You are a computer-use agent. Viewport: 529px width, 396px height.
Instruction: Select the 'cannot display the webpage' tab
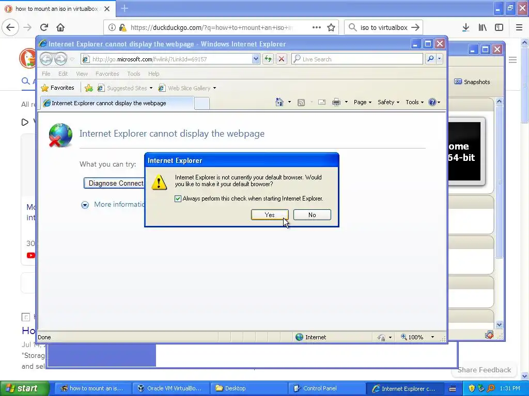tap(117, 103)
